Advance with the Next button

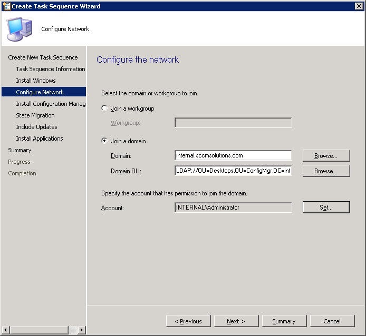click(x=236, y=321)
